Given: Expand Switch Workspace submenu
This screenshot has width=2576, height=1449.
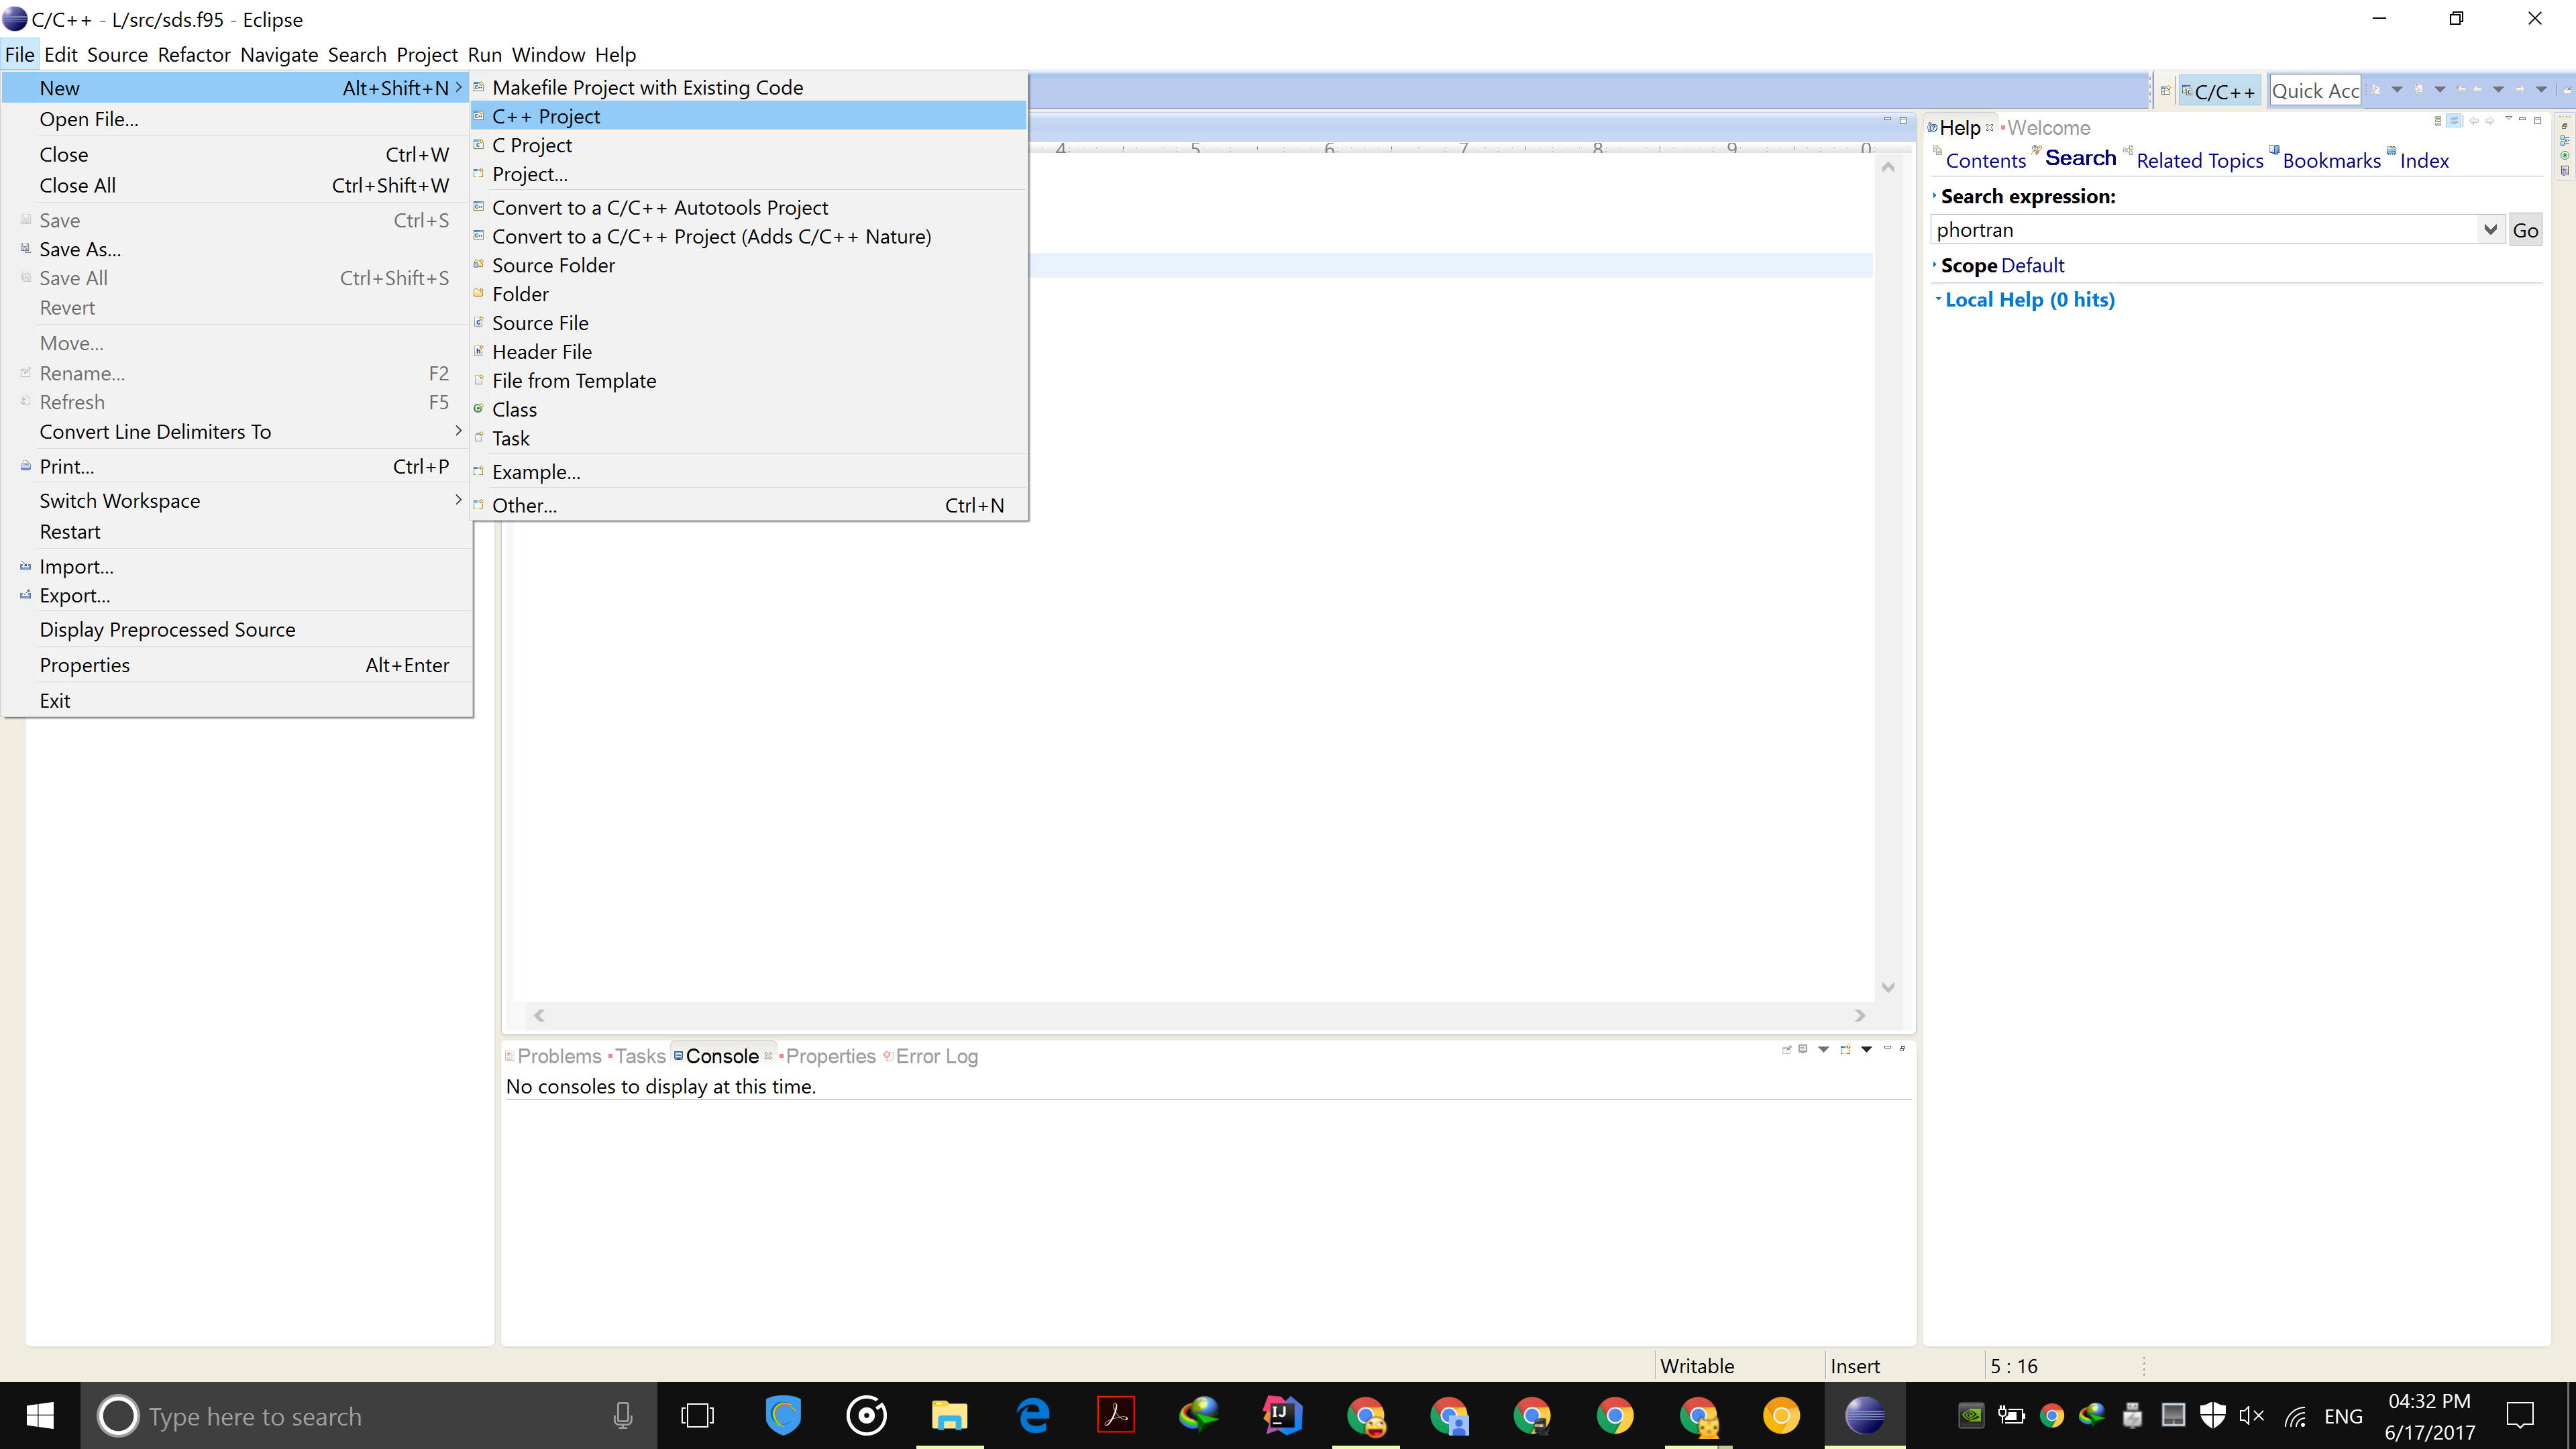Looking at the screenshot, I should tap(237, 500).
